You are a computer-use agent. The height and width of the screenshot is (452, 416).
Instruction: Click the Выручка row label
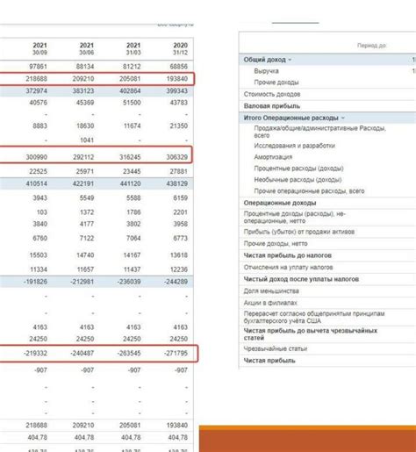[266, 71]
